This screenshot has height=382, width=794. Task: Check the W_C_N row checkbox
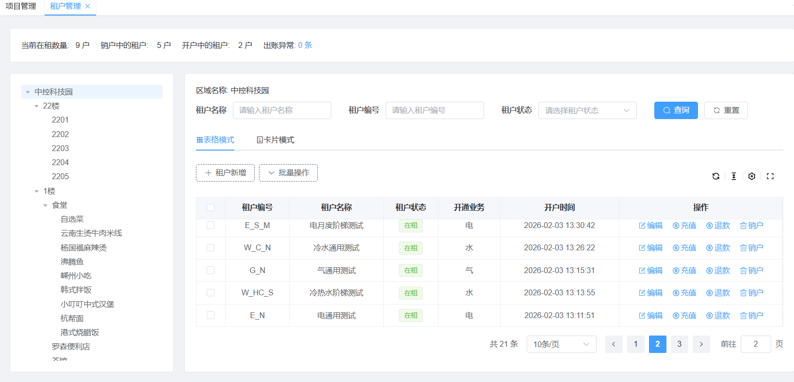(x=211, y=248)
